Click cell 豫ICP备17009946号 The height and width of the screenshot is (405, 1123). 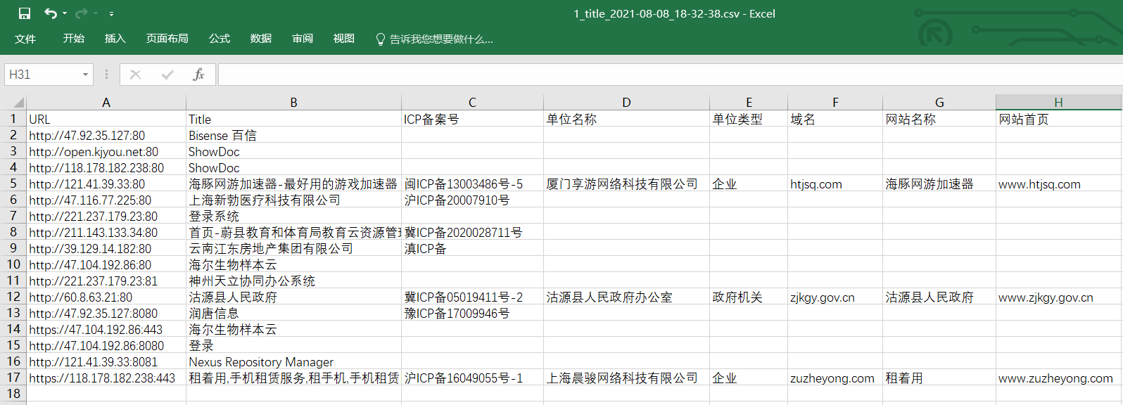tap(472, 313)
